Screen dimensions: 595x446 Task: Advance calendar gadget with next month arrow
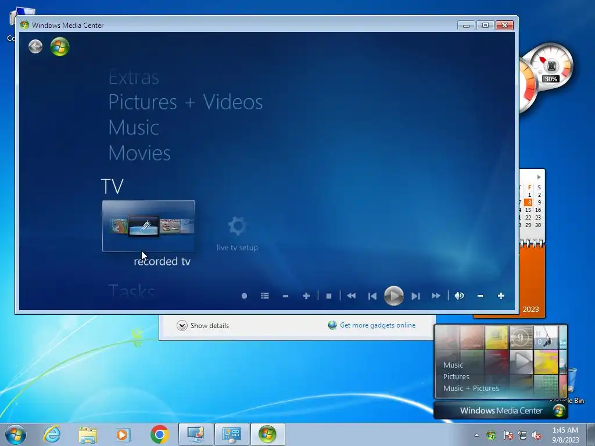pyautogui.click(x=539, y=177)
